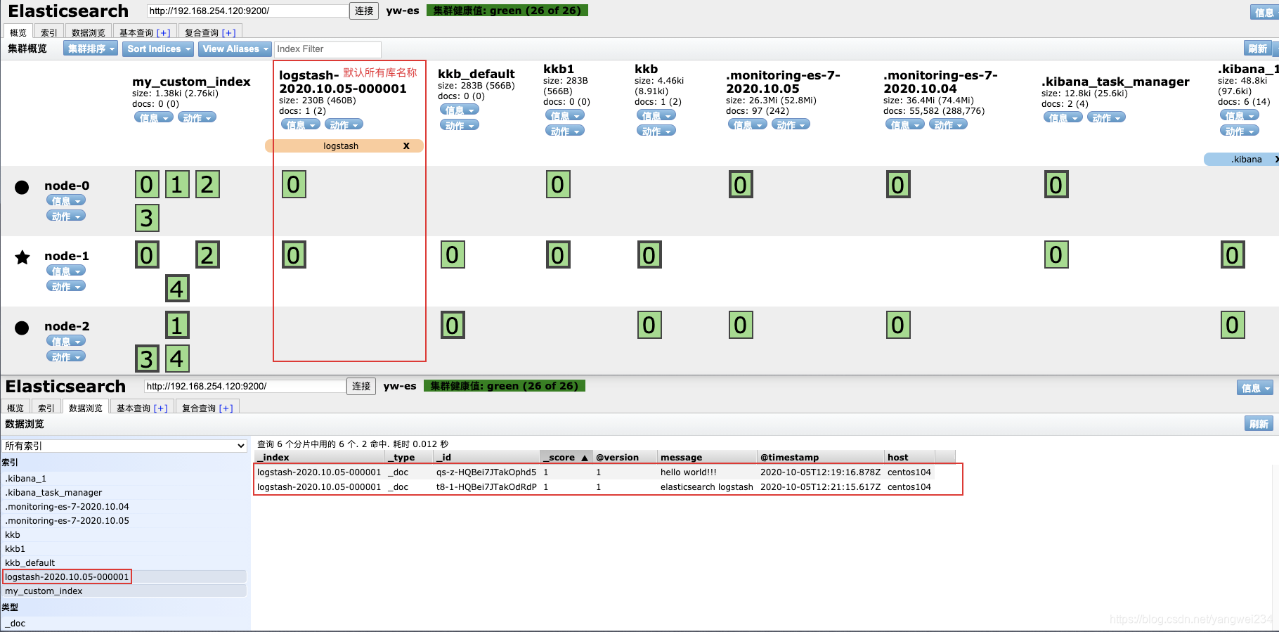The image size is (1279, 632).
Task: Select shard 2 of my_custom_index on node-1
Action: [207, 255]
